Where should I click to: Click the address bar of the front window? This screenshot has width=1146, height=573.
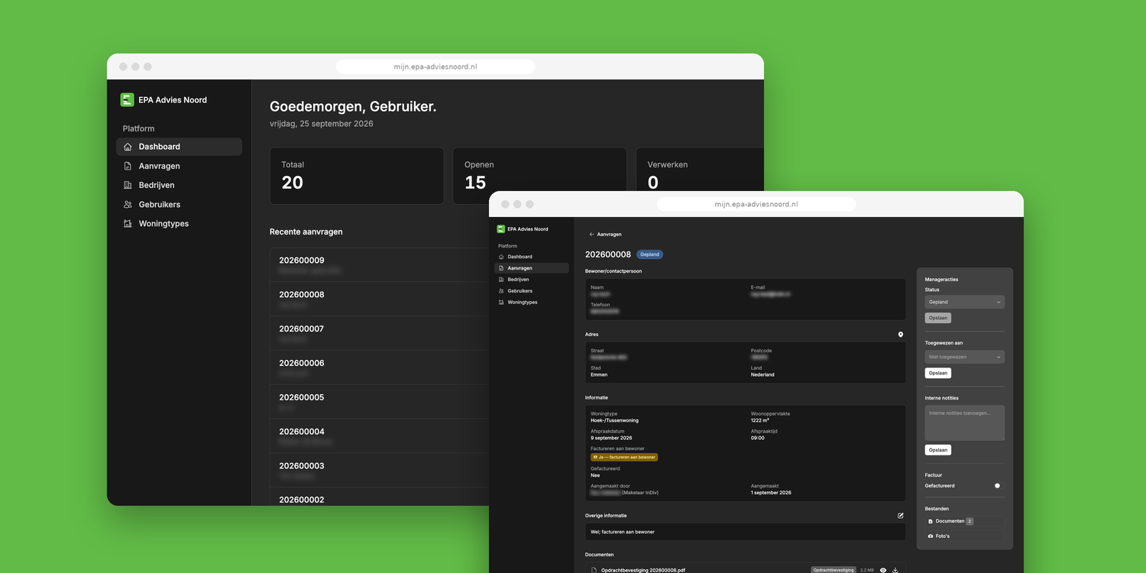click(756, 204)
